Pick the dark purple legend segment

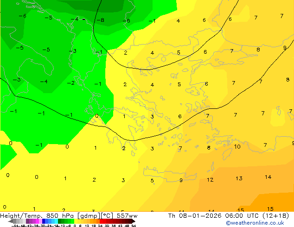point(27,221)
